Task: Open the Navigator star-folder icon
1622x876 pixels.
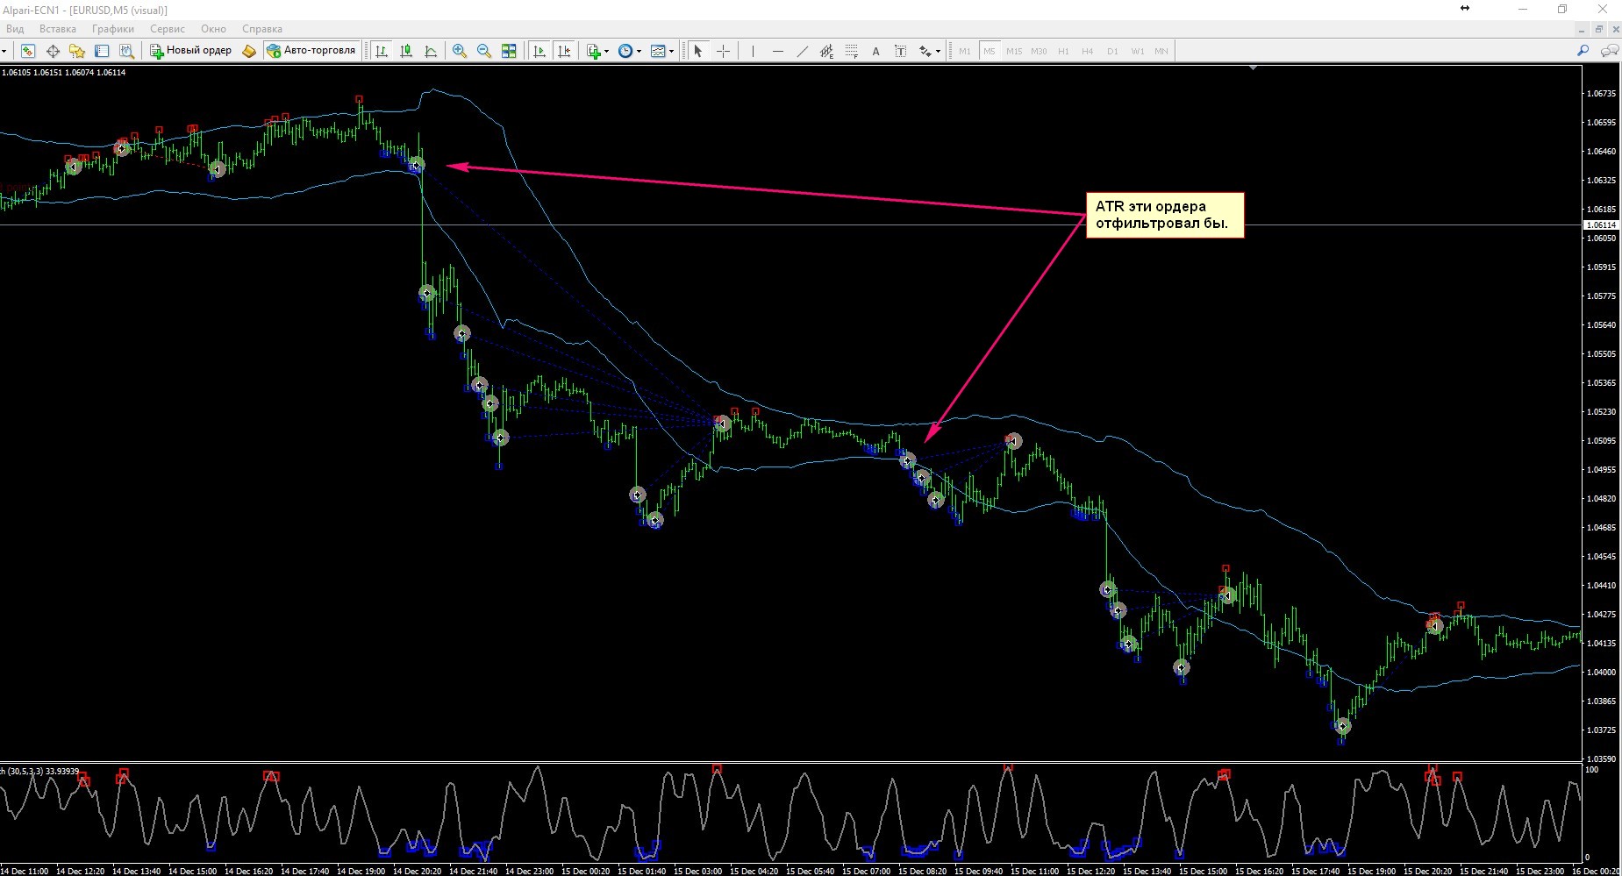Action: point(77,51)
